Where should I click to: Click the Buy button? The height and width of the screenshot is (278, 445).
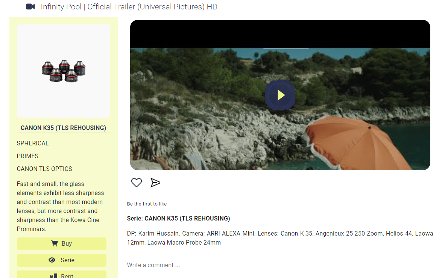click(x=62, y=244)
